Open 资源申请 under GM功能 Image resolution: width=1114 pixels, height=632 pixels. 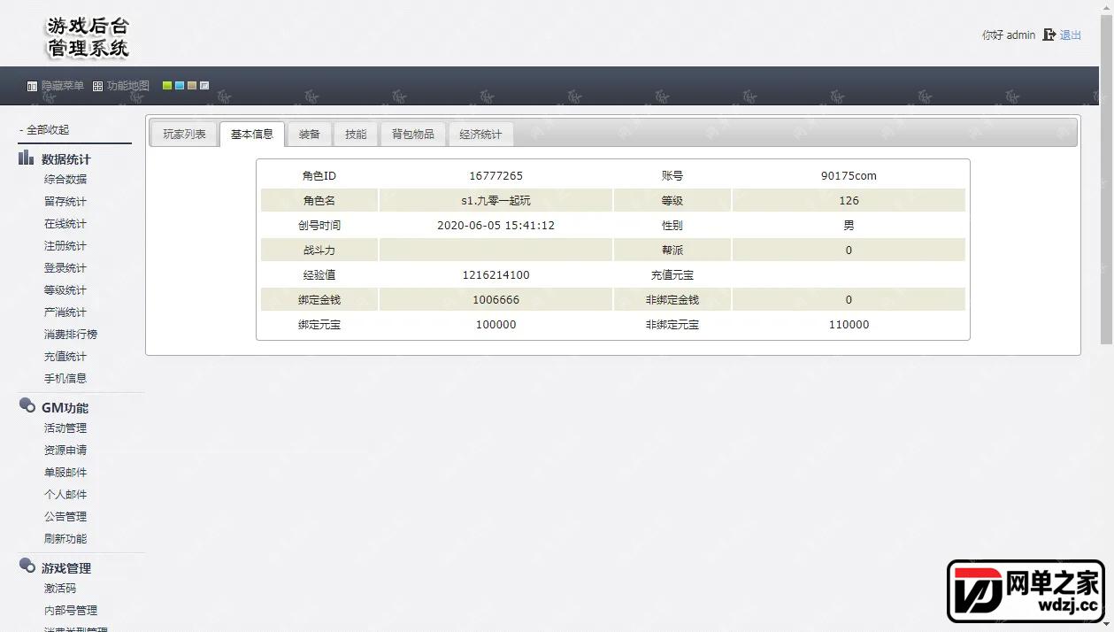(65, 450)
